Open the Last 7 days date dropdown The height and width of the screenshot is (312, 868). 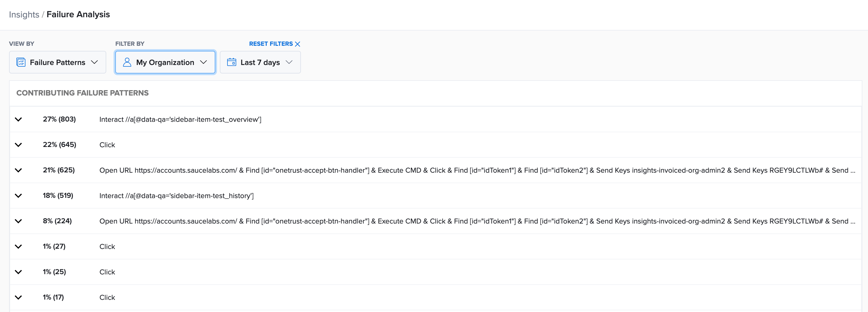pos(260,62)
